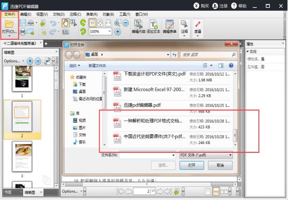This screenshot has height=200, width=288.
Task: Go to first page arrow
Action: click(120, 191)
